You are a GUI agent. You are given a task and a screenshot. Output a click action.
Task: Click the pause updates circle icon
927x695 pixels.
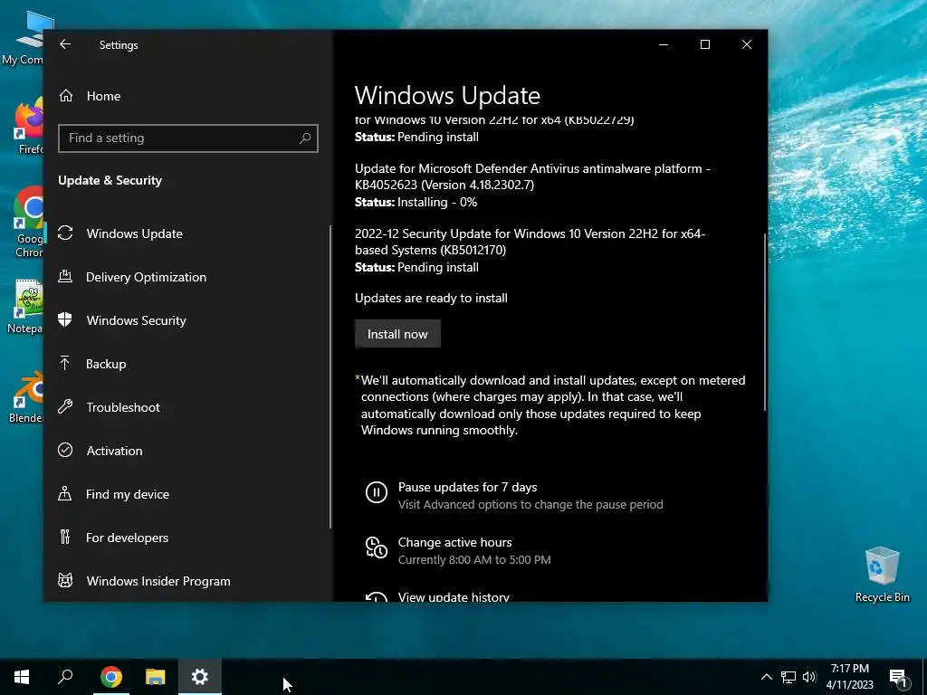click(376, 491)
